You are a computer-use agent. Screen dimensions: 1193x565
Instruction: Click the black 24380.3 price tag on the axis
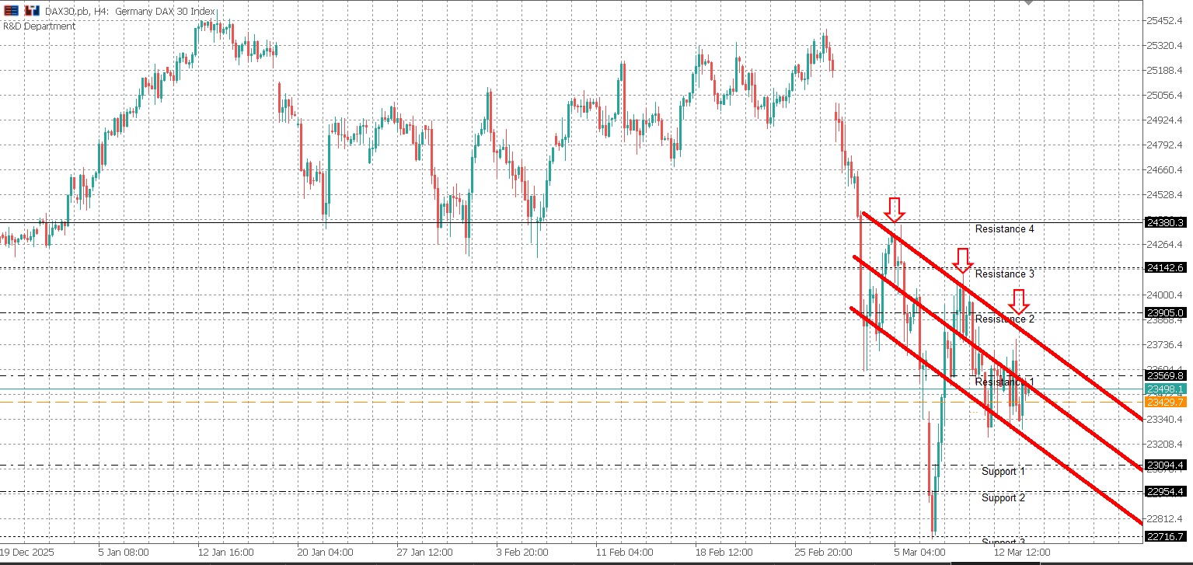point(1164,223)
